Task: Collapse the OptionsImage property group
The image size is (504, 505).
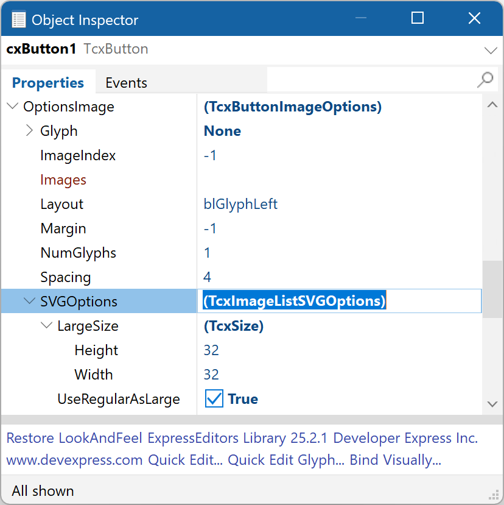Action: coord(12,106)
